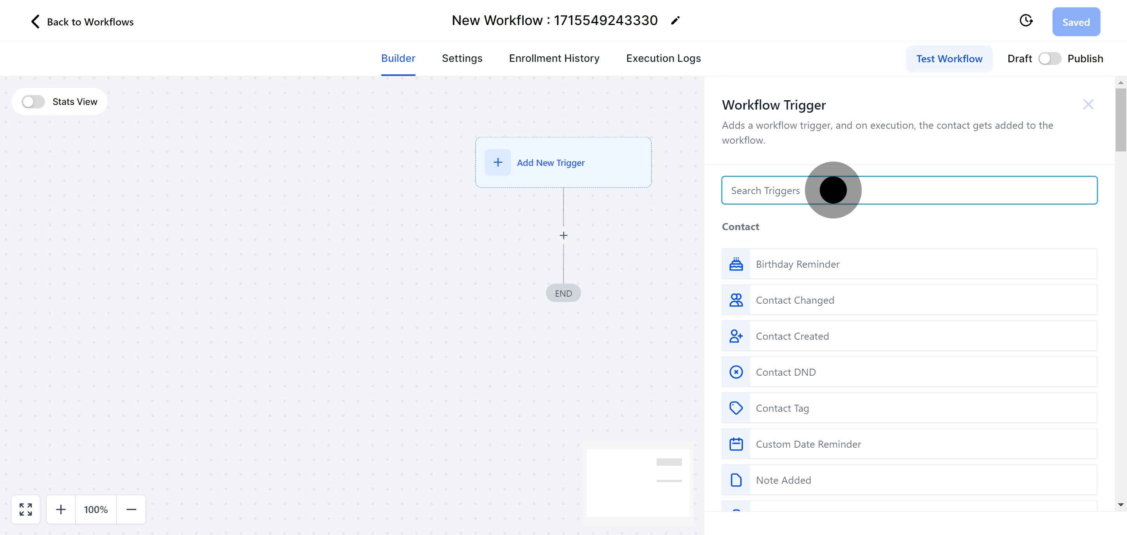Open the Execution Logs tab
The image size is (1127, 535).
(x=663, y=58)
